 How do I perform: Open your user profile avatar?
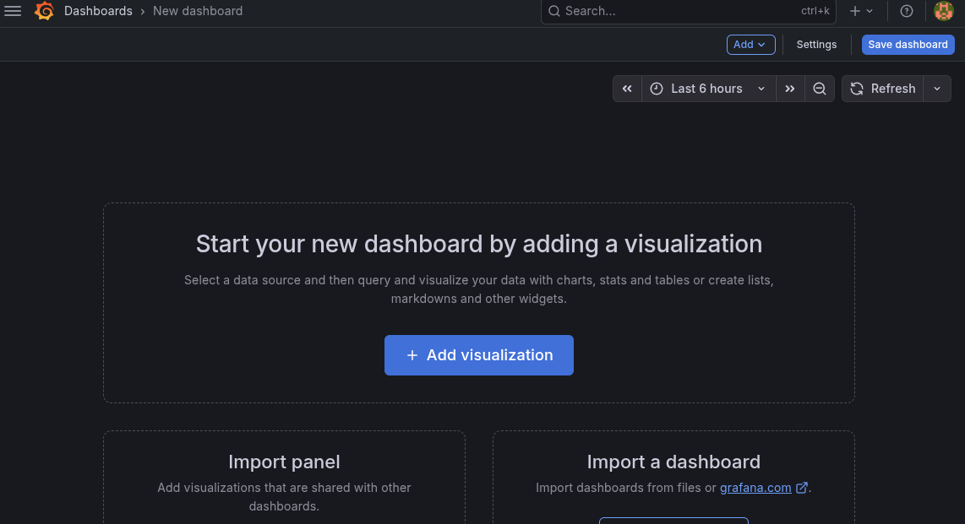point(943,11)
